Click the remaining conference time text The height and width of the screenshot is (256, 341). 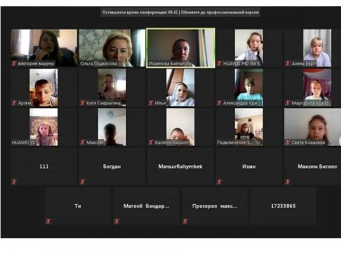[139, 12]
